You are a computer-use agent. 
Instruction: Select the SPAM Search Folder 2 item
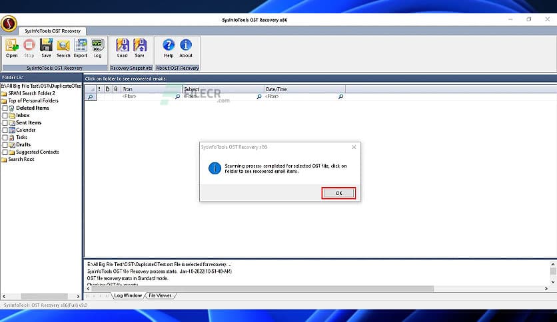[x=31, y=93]
